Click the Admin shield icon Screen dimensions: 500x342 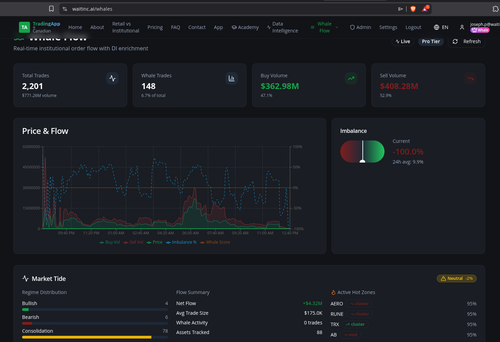point(352,27)
